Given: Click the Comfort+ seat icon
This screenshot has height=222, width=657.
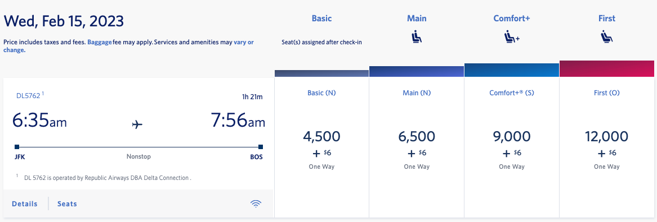Looking at the screenshot, I should click(512, 37).
